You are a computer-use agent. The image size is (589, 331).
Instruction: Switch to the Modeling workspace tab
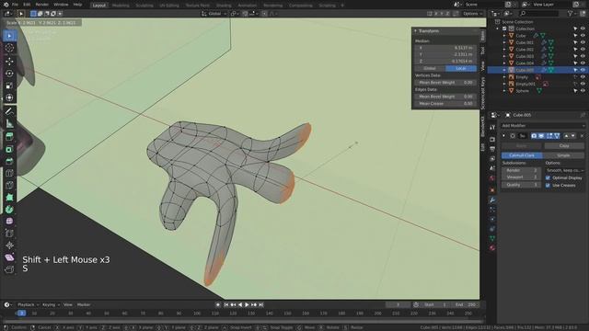coord(121,6)
